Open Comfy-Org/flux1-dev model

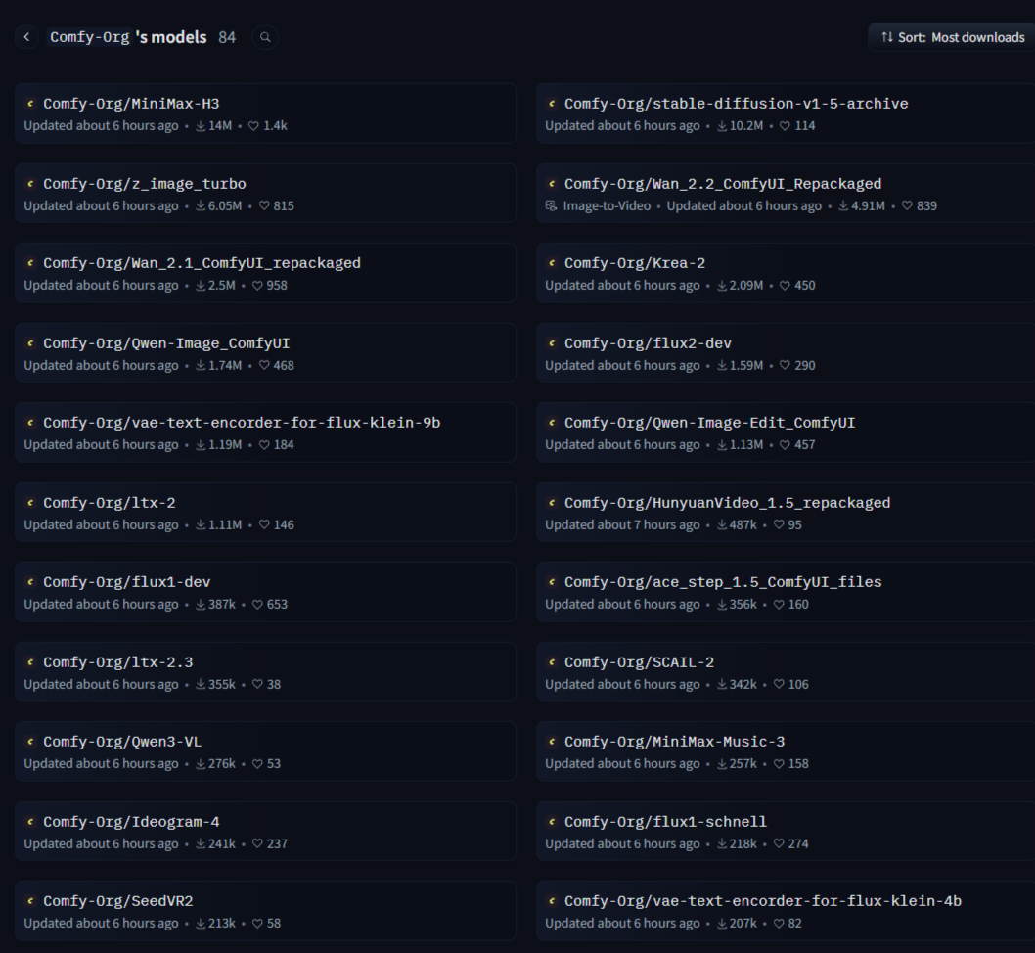(x=265, y=592)
